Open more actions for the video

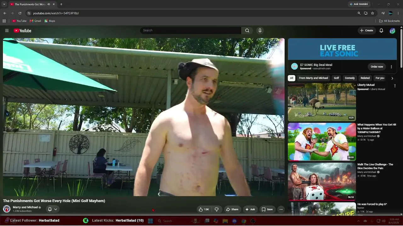pos(281,209)
